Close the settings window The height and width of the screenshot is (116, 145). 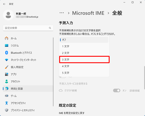point(141,2)
